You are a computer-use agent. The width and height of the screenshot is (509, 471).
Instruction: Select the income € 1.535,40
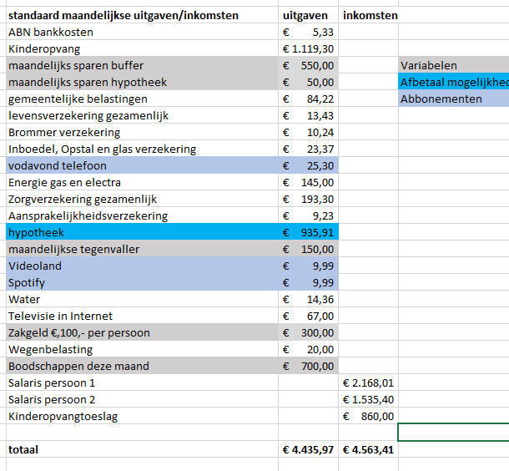click(368, 400)
